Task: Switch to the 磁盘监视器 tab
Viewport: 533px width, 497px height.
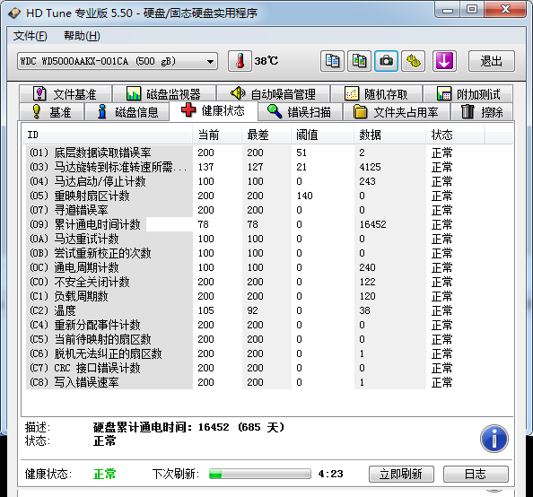Action: point(164,94)
